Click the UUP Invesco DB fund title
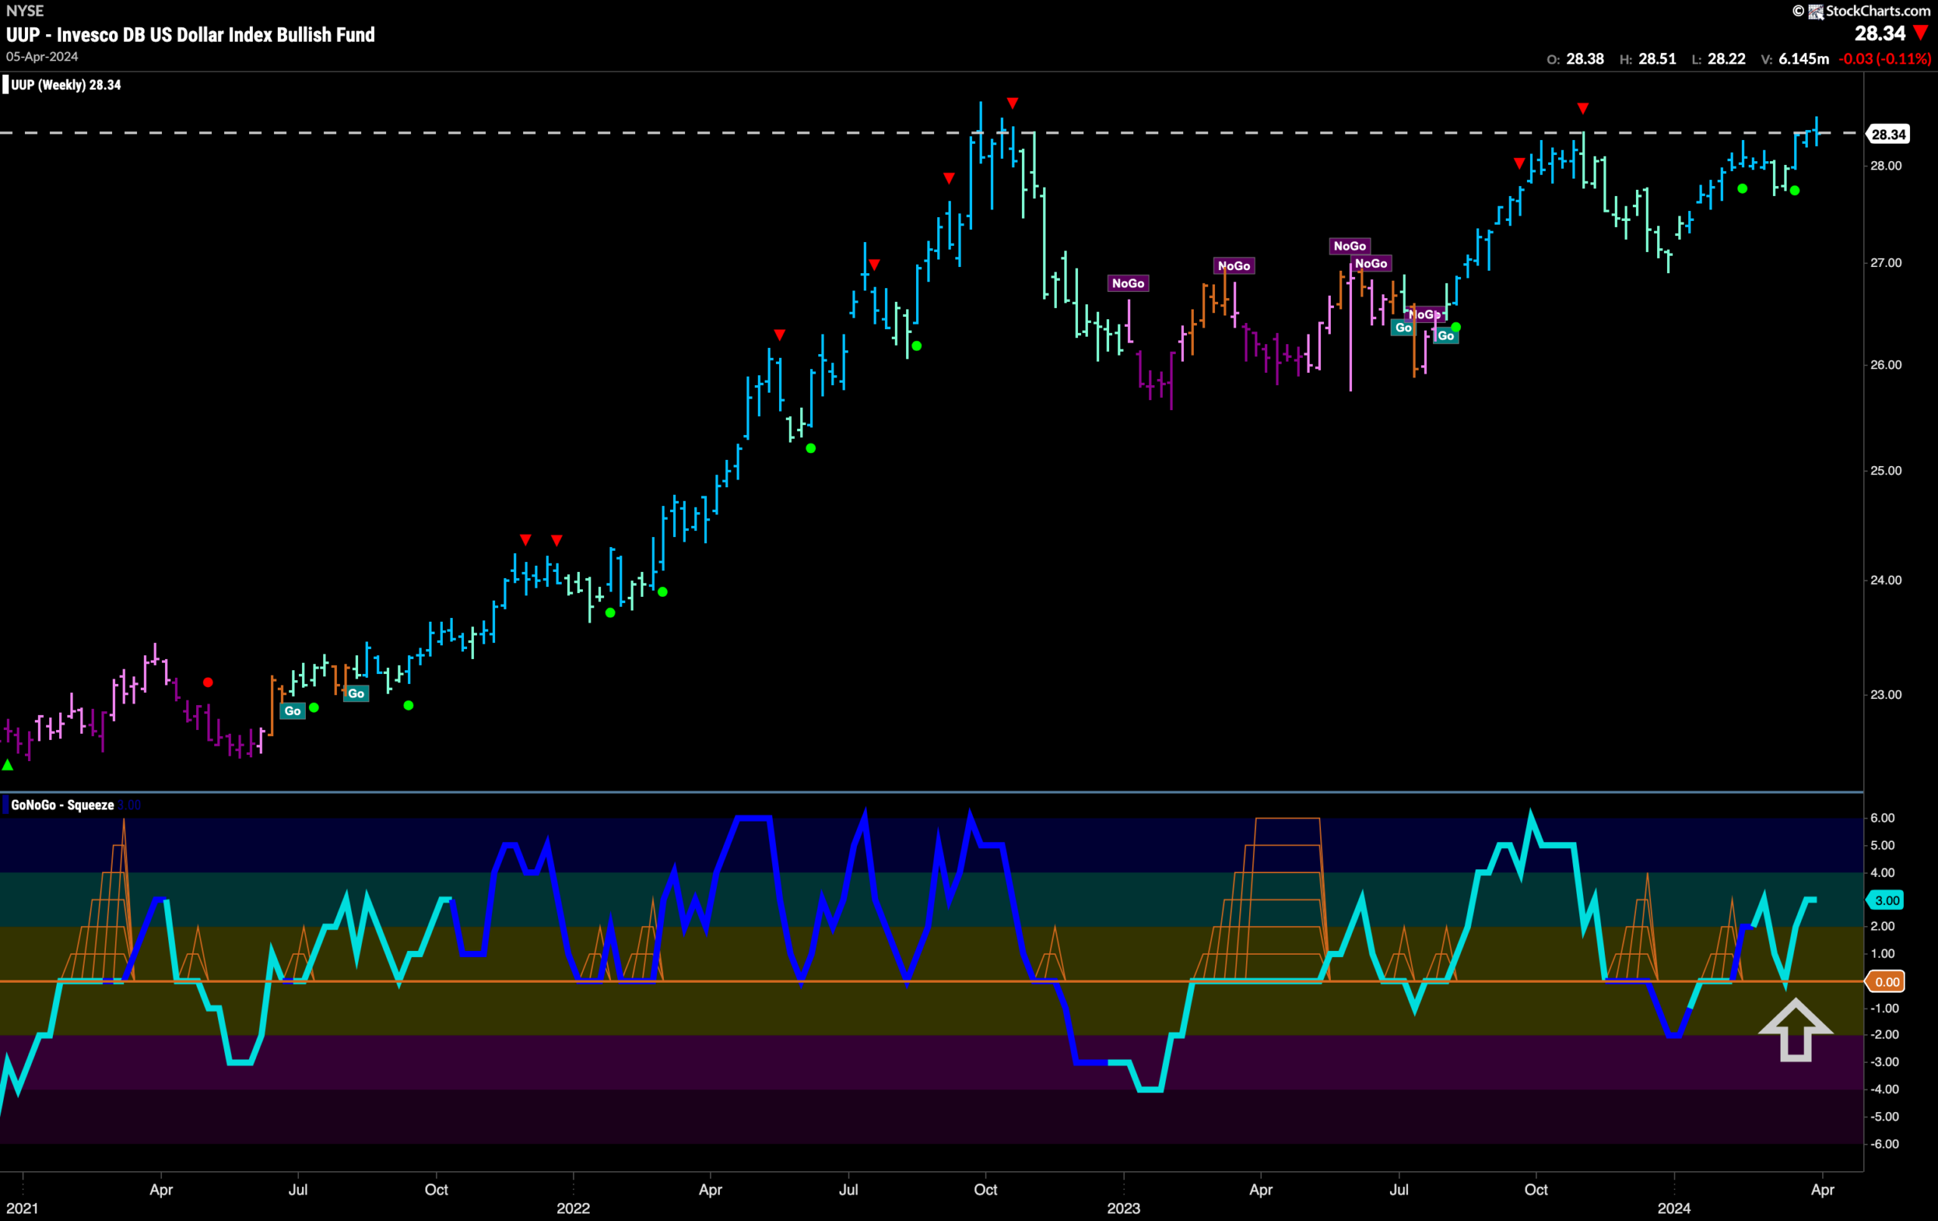Viewport: 1938px width, 1221px height. (191, 35)
